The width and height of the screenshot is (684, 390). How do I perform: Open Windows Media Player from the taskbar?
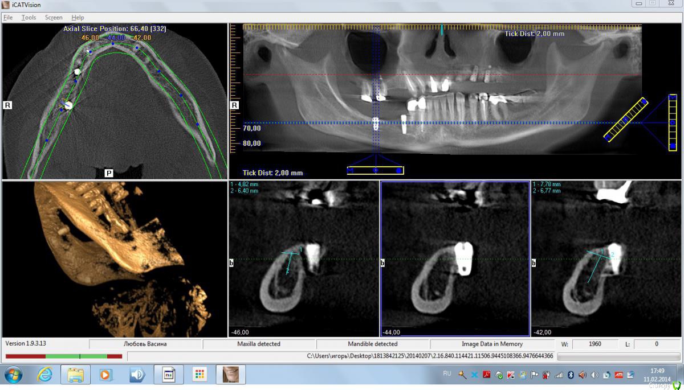tap(106, 375)
